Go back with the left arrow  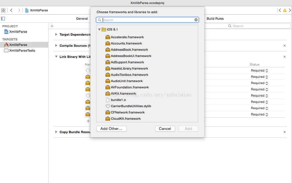[11, 10]
